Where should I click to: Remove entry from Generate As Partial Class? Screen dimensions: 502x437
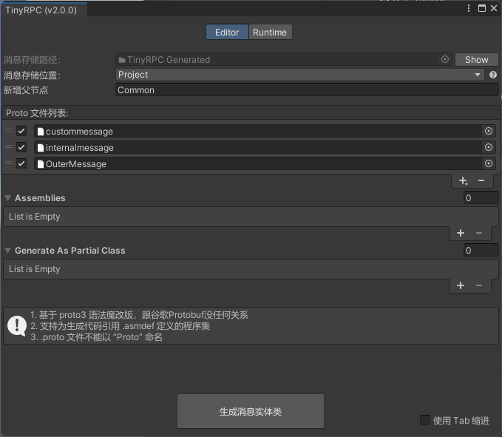point(479,285)
